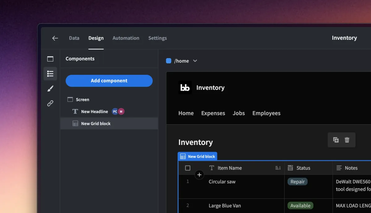The image size is (371, 213).
Task: Go to the Settings tab
Action: coord(157,38)
